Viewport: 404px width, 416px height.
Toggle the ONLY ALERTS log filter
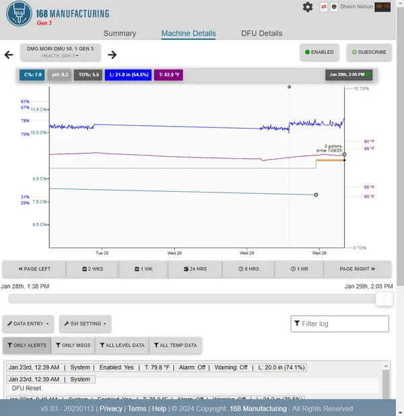pos(27,345)
